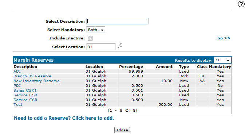Click 'Need to add a Reserve? Click here to add.'
The width and height of the screenshot is (245, 135).
click(64, 118)
